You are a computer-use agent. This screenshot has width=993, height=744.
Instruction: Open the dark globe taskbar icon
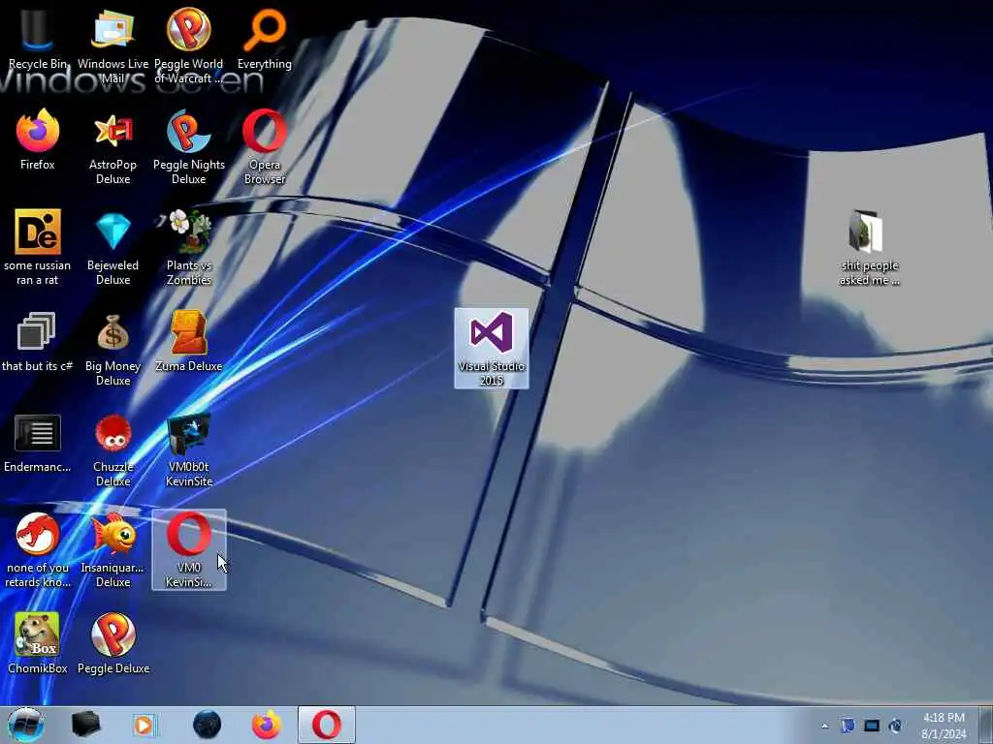[x=208, y=725]
